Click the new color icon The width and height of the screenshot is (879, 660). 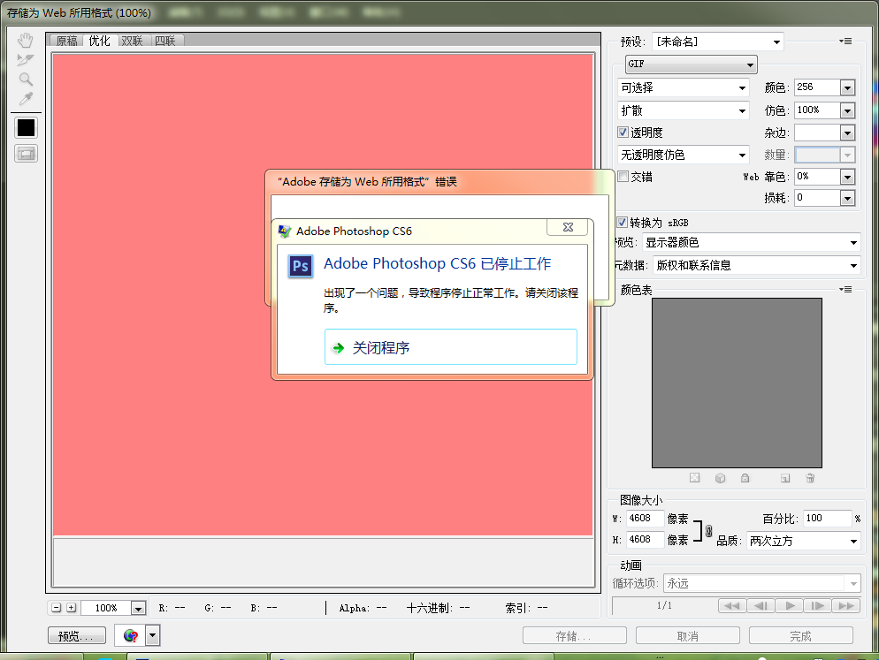(785, 478)
